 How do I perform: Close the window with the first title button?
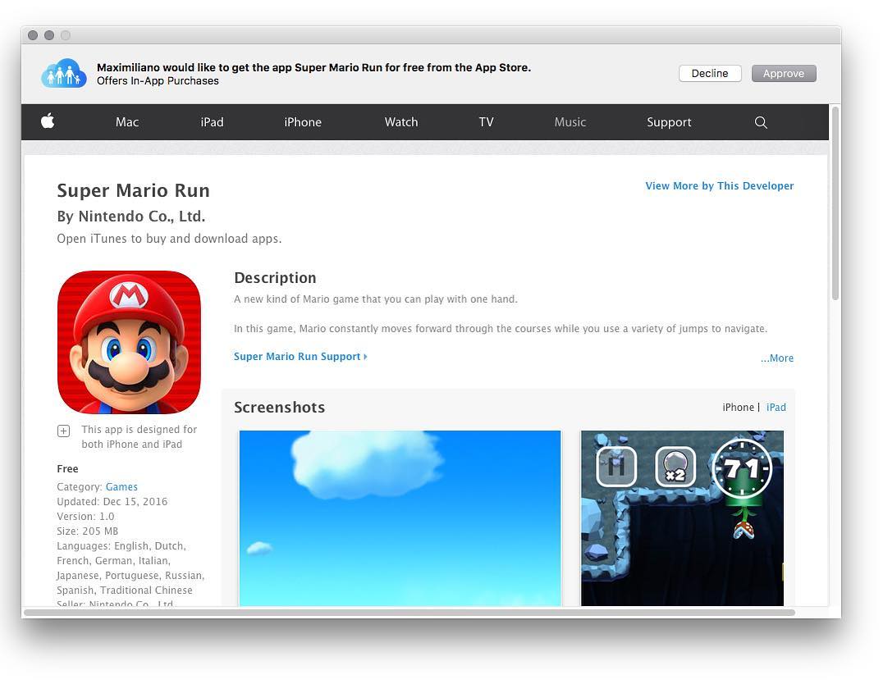(33, 35)
